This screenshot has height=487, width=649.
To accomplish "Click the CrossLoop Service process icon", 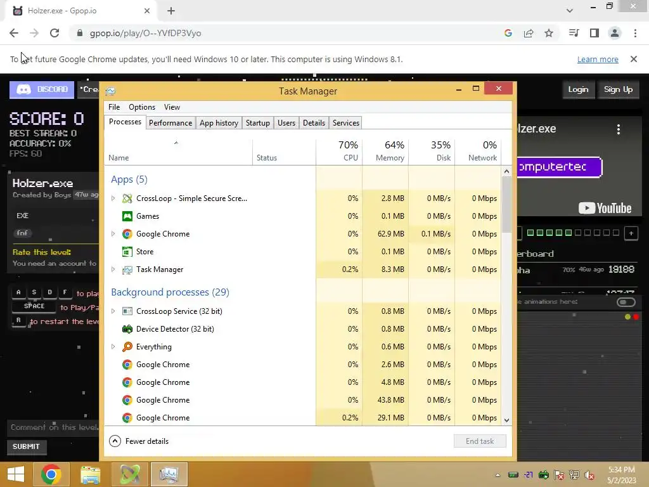I will [127, 311].
